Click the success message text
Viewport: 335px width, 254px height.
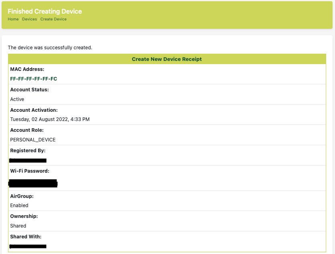[50, 47]
